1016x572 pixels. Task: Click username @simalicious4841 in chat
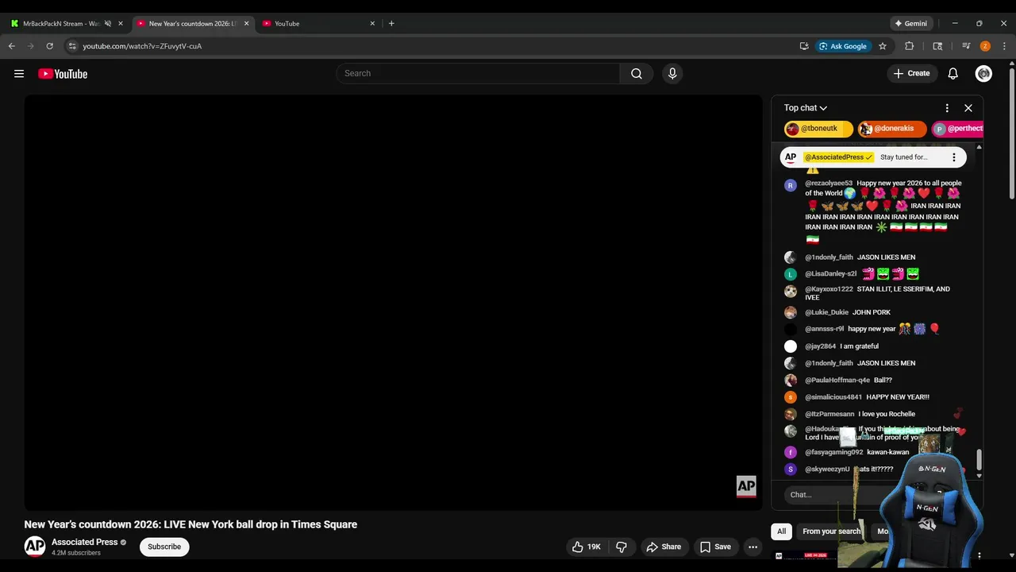(833, 397)
